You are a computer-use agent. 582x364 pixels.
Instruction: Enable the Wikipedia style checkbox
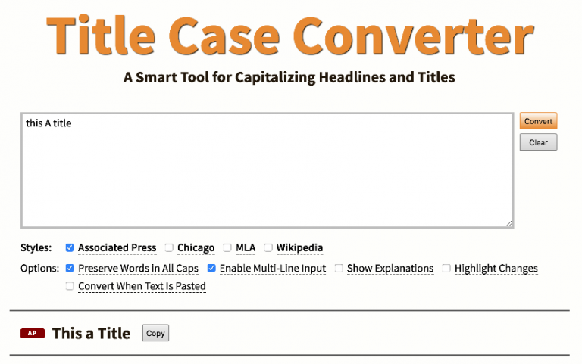(268, 247)
